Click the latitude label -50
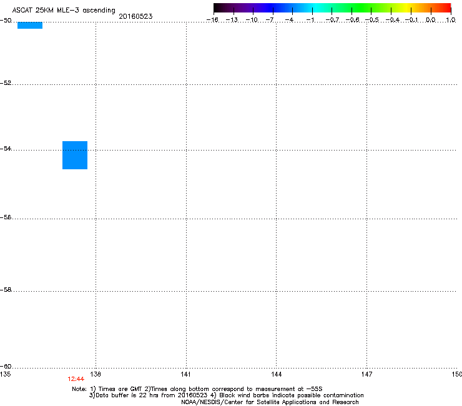 point(6,21)
